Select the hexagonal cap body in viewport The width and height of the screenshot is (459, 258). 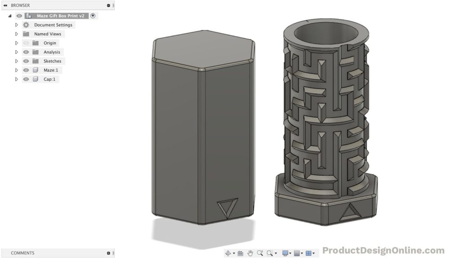pyautogui.click(x=203, y=127)
